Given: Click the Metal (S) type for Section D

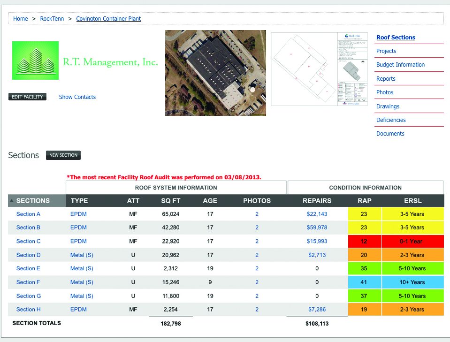Looking at the screenshot, I should (82, 255).
